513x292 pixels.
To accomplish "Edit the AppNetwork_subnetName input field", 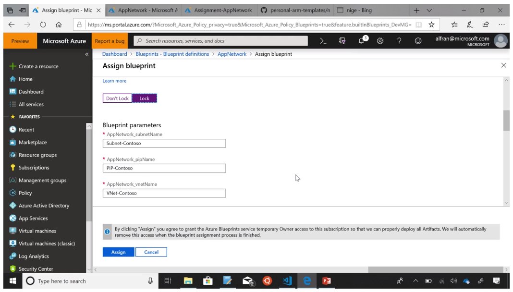I will pyautogui.click(x=164, y=143).
